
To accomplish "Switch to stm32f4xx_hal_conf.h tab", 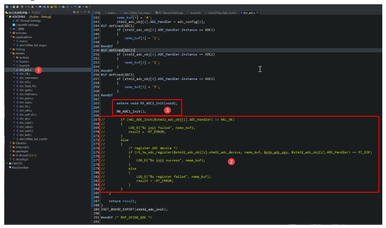I will pyautogui.click(x=221, y=13).
